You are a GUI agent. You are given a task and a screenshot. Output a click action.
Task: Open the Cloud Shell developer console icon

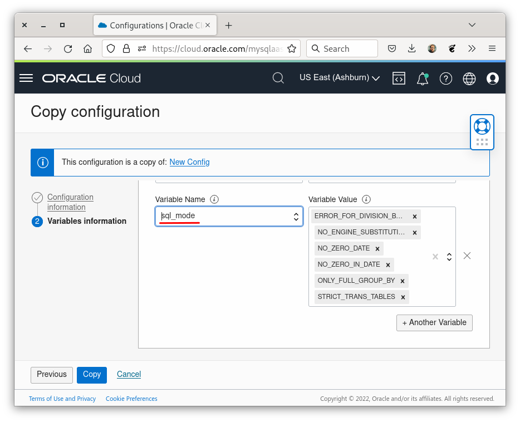[x=399, y=78]
